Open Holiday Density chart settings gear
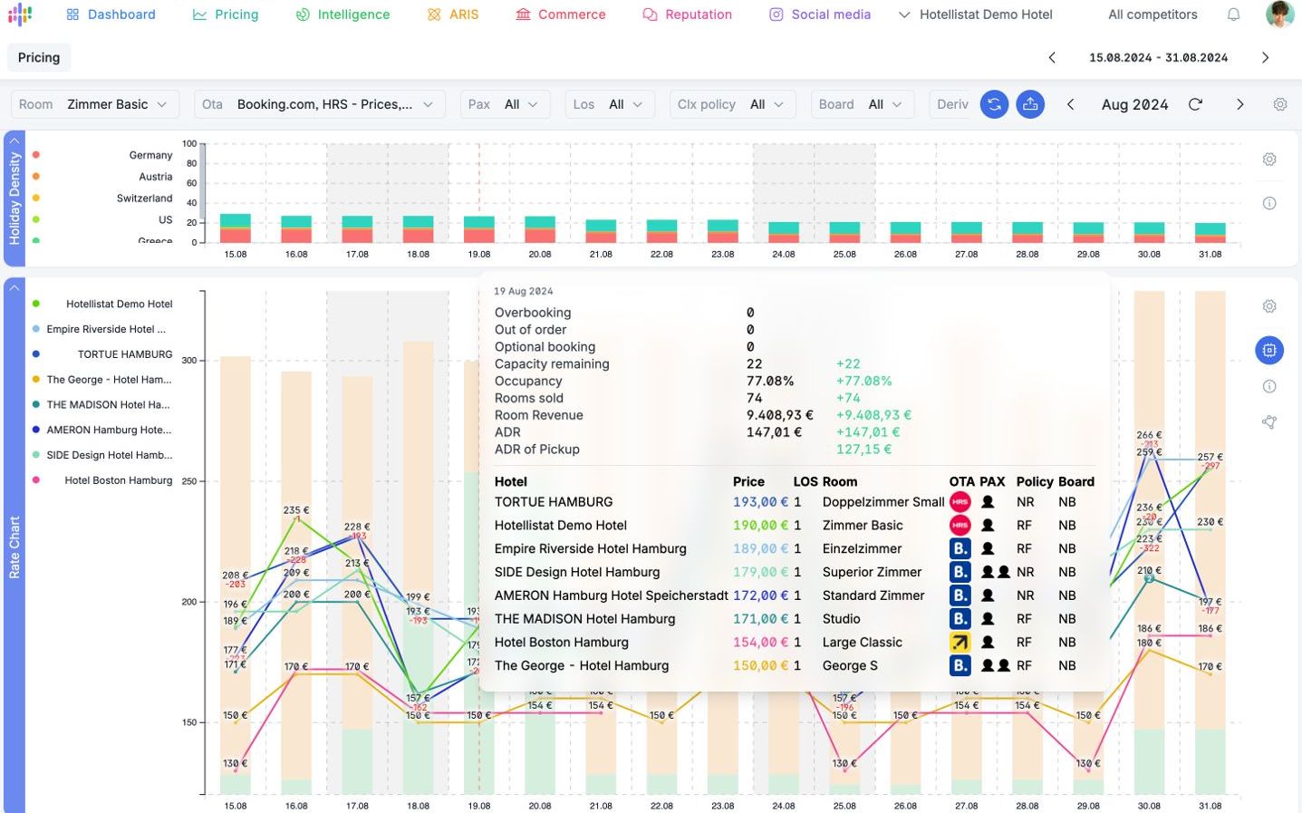Viewport: 1302px width, 813px height. point(1269,160)
